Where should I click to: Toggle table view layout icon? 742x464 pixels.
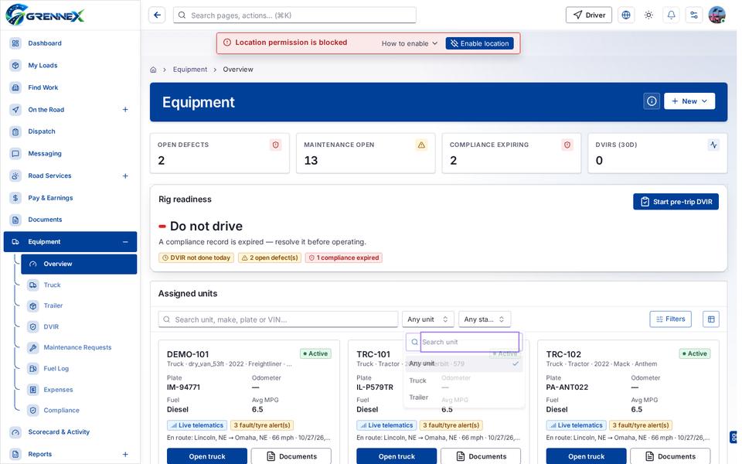[x=711, y=319]
